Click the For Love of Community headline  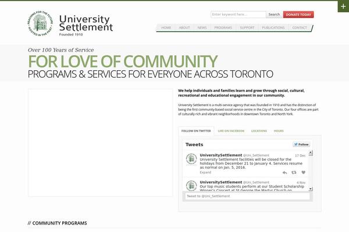(123, 61)
